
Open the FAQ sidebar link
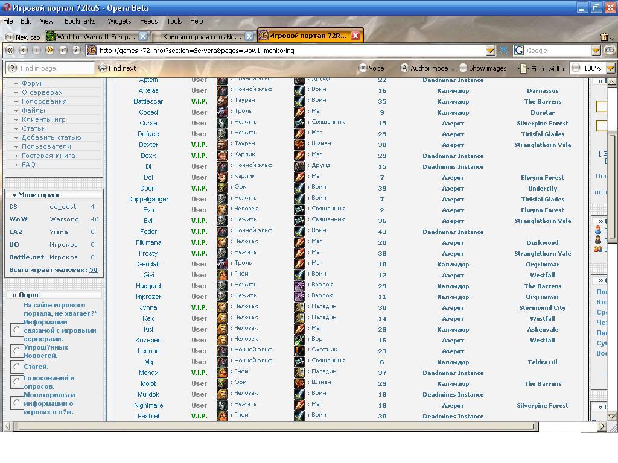tap(28, 165)
